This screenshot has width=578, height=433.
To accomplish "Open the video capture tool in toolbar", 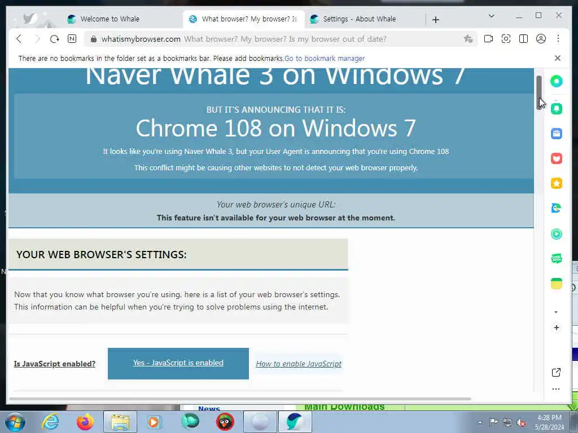I will (x=488, y=39).
